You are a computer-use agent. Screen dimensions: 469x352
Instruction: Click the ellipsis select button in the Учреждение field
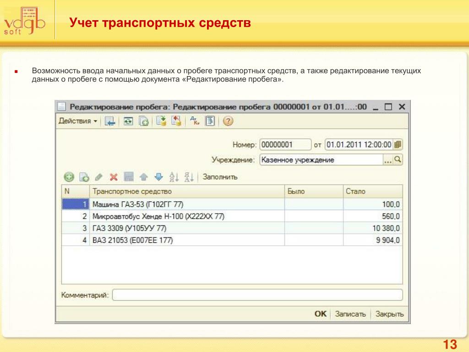point(387,160)
